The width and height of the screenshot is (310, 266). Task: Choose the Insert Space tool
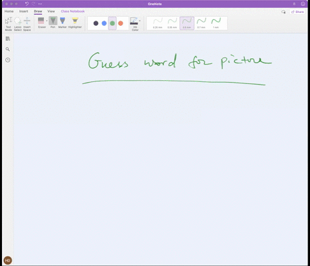click(27, 24)
